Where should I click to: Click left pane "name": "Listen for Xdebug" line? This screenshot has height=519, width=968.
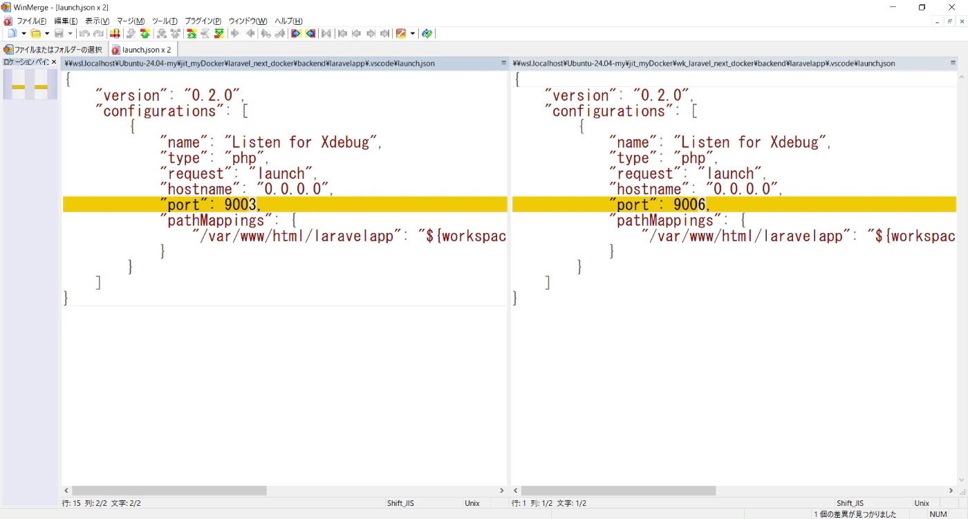click(271, 142)
